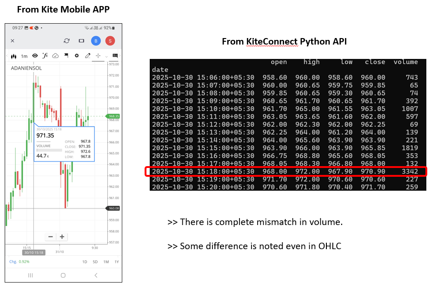431x290 pixels.
Task: Switch to the 1Y range tab
Action: pyautogui.click(x=116, y=262)
